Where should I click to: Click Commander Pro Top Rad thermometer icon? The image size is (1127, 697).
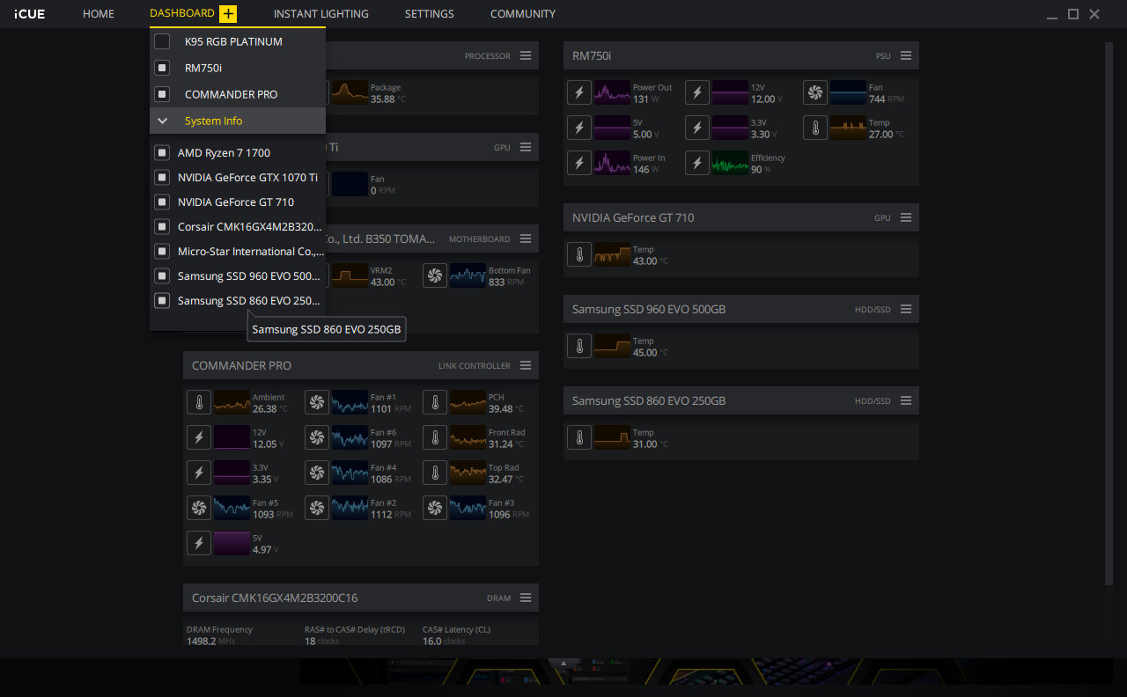point(435,473)
